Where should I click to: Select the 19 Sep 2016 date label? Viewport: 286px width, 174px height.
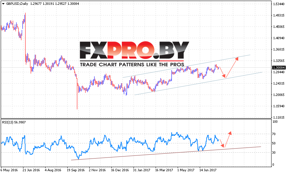click(76, 170)
